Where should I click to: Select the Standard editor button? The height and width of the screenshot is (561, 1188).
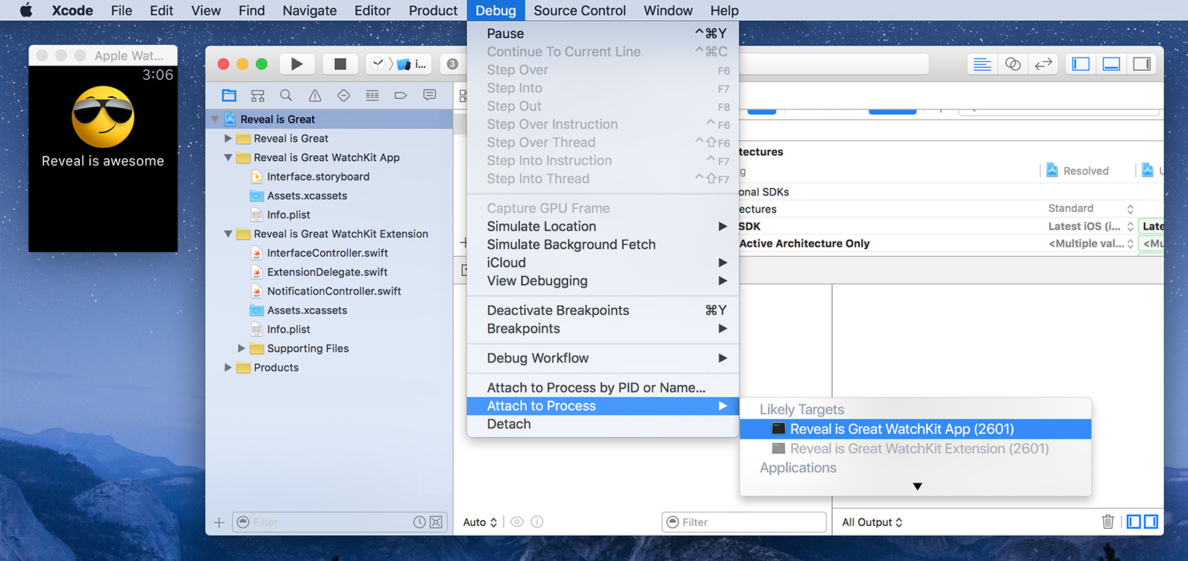[x=982, y=64]
